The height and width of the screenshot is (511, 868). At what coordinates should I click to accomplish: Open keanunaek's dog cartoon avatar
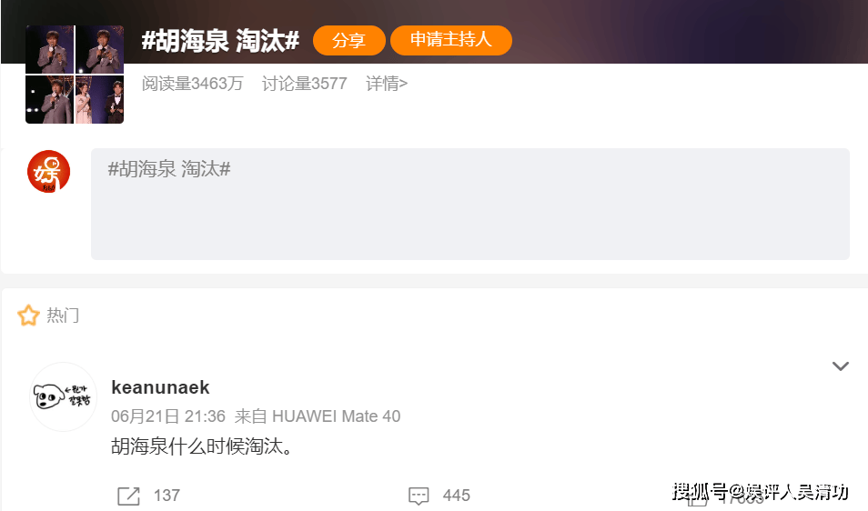63,396
